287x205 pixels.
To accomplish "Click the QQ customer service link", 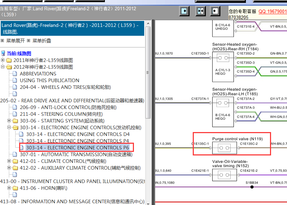I will (272, 11).
